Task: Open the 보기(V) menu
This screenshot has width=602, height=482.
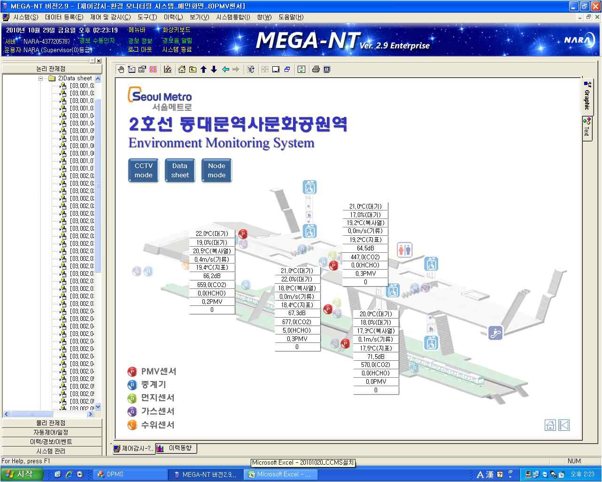Action: [200, 17]
